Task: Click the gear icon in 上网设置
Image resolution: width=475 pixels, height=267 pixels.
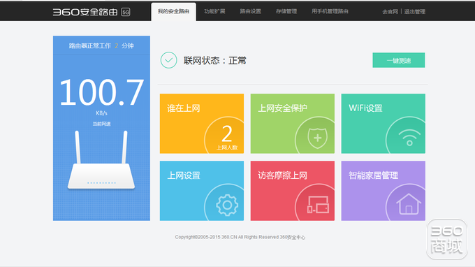Action: [x=227, y=205]
